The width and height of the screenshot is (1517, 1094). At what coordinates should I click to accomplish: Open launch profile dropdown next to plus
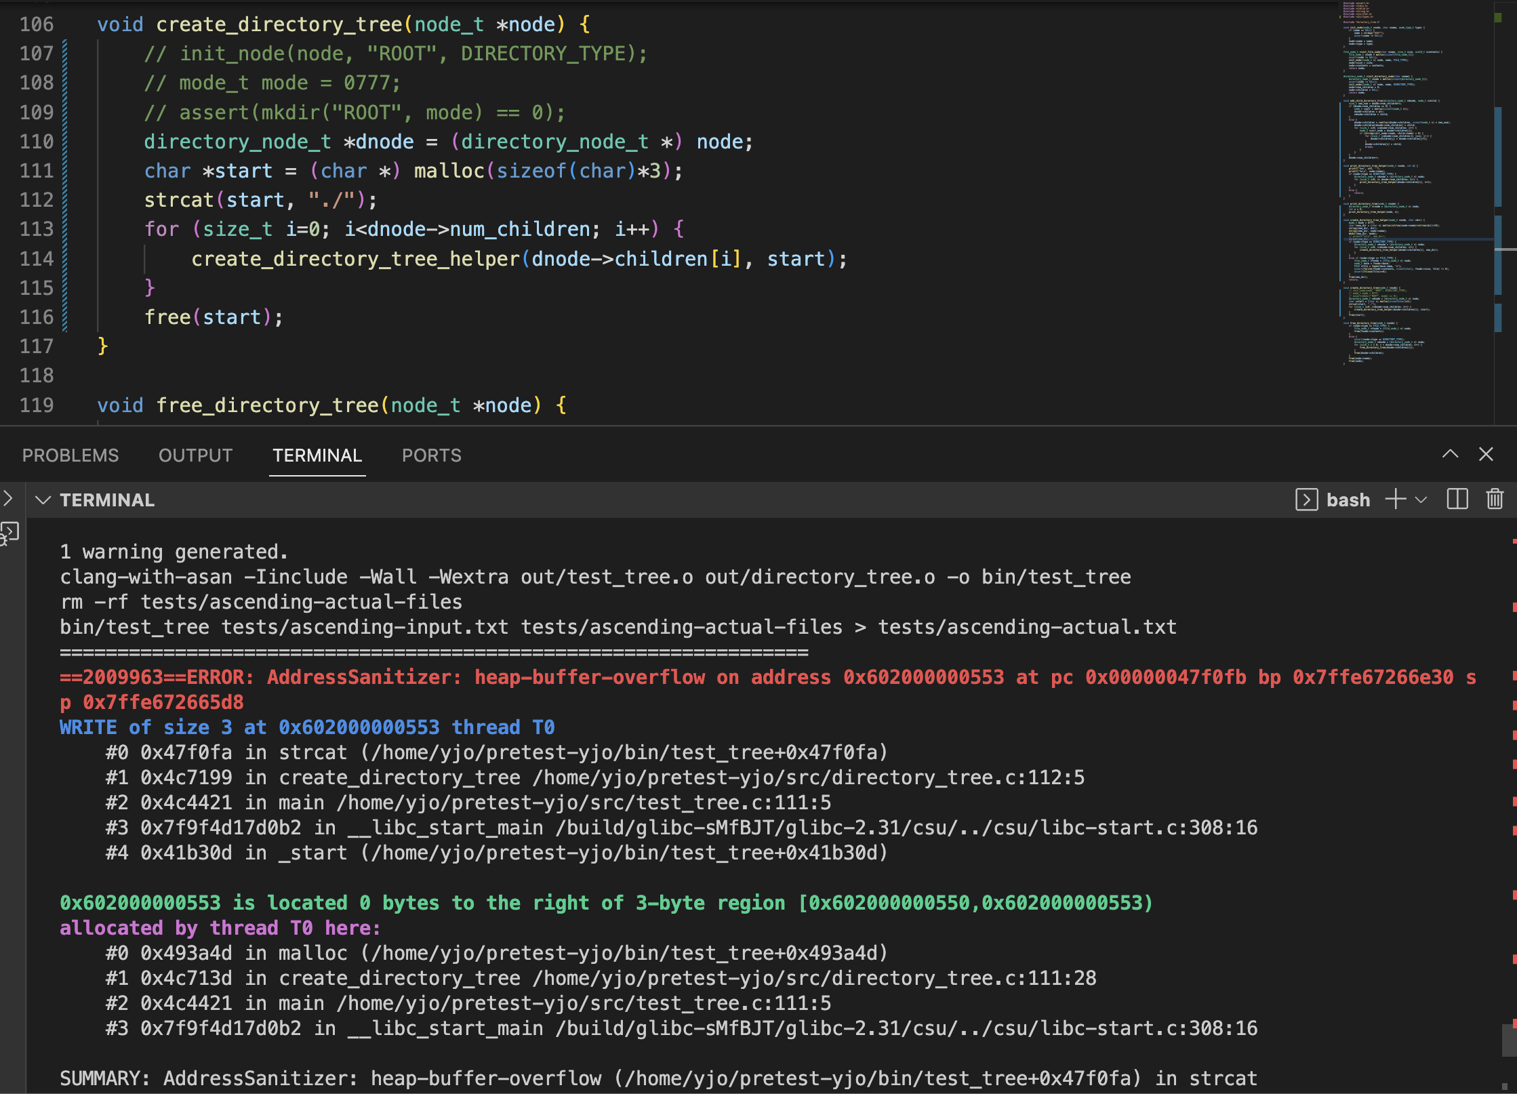pos(1421,500)
